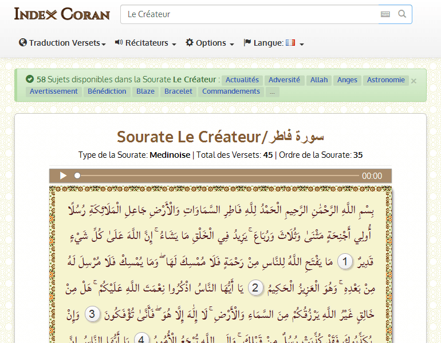Click verse number 2 marker
This screenshot has height=343, width=441.
click(256, 288)
